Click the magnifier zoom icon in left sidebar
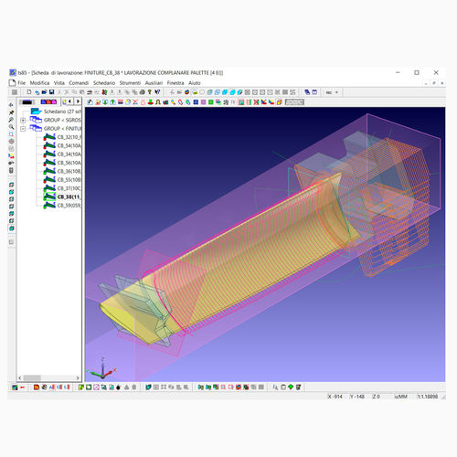457x457 pixels. pyautogui.click(x=11, y=127)
